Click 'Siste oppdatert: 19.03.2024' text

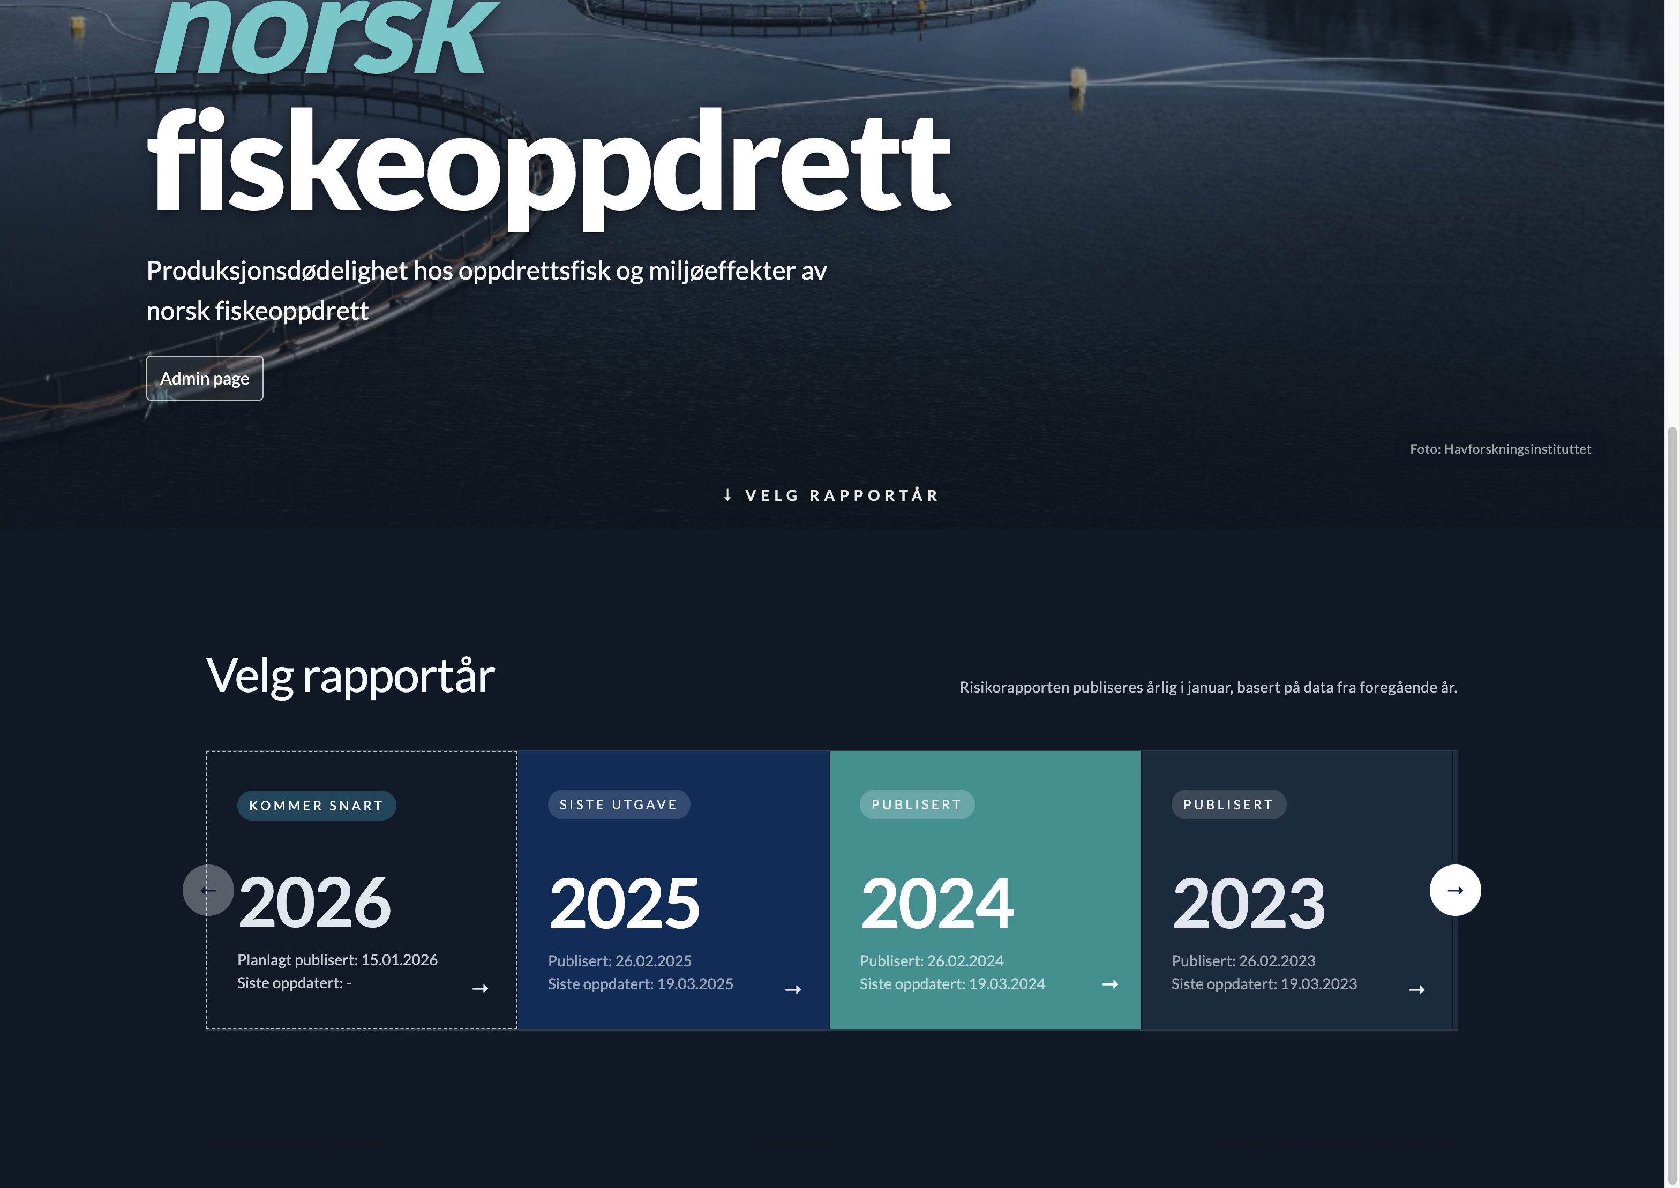952,984
